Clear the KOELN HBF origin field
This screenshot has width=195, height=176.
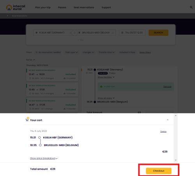click(x=71, y=33)
